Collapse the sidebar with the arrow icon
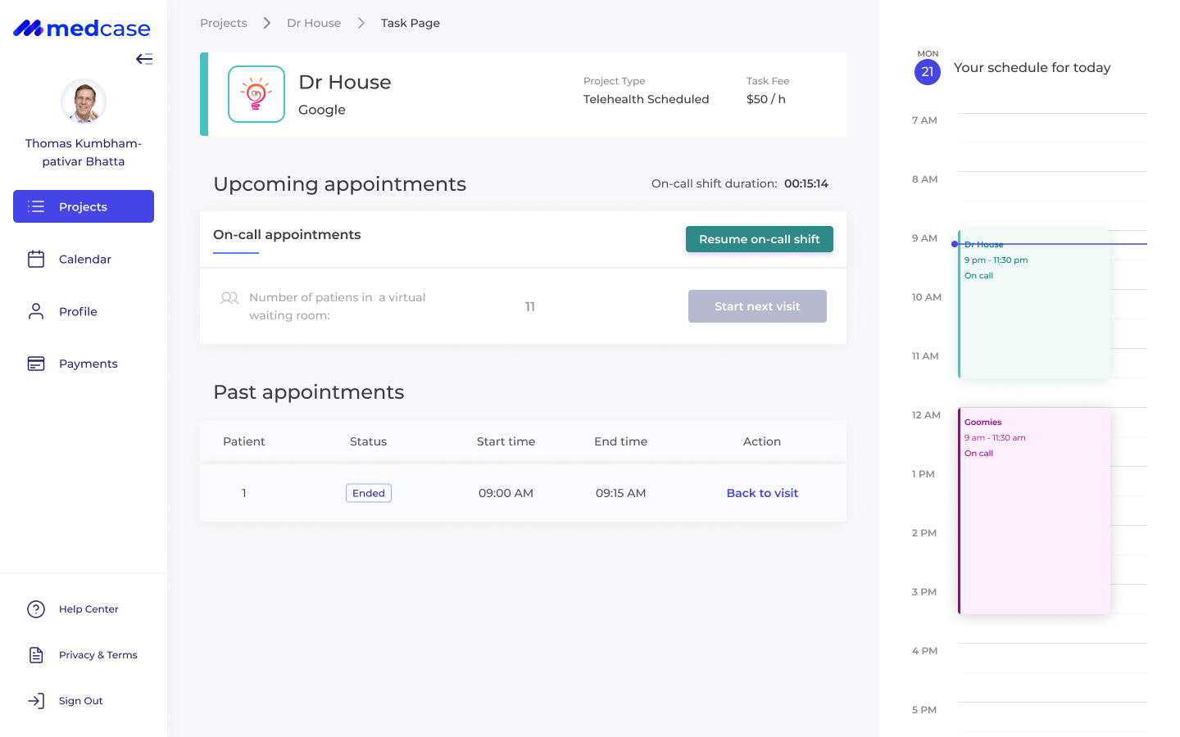The width and height of the screenshot is (1180, 737). click(144, 59)
